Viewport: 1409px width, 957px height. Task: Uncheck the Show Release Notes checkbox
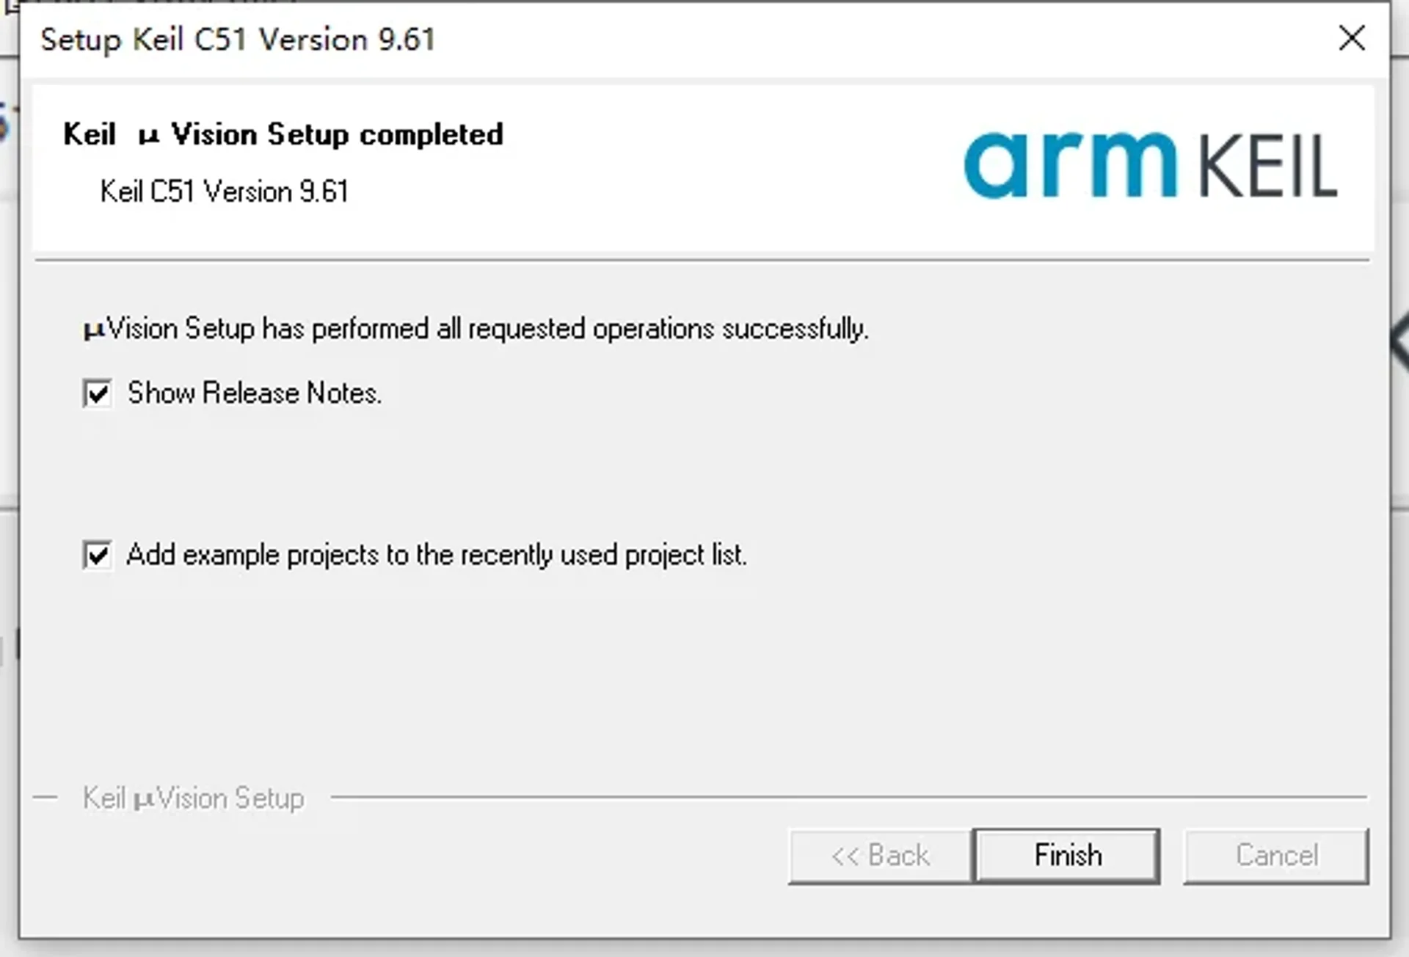point(98,393)
